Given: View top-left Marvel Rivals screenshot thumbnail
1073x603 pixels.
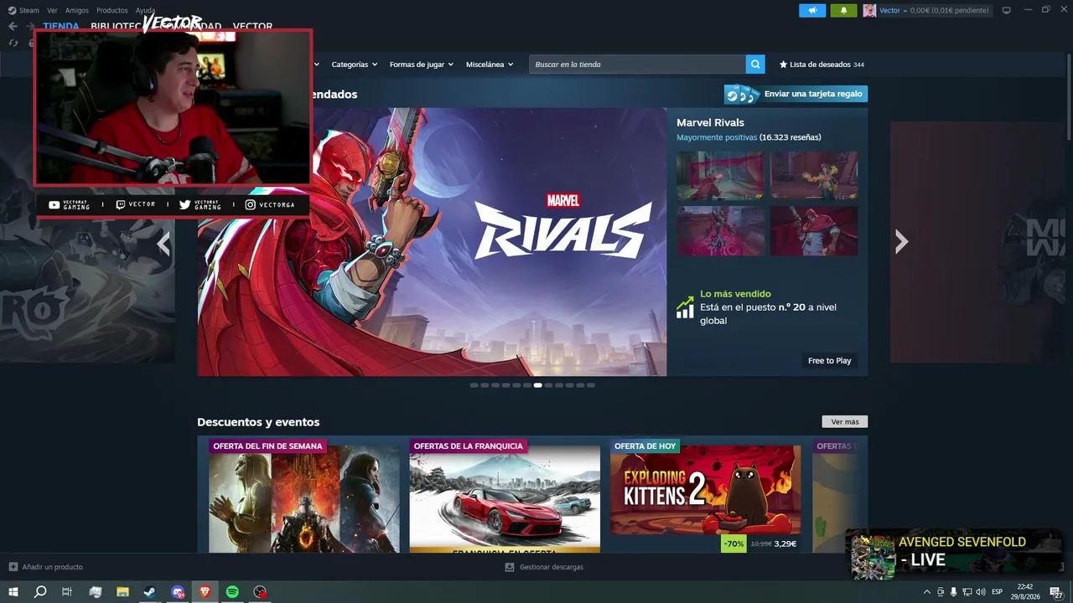Looking at the screenshot, I should coord(720,175).
